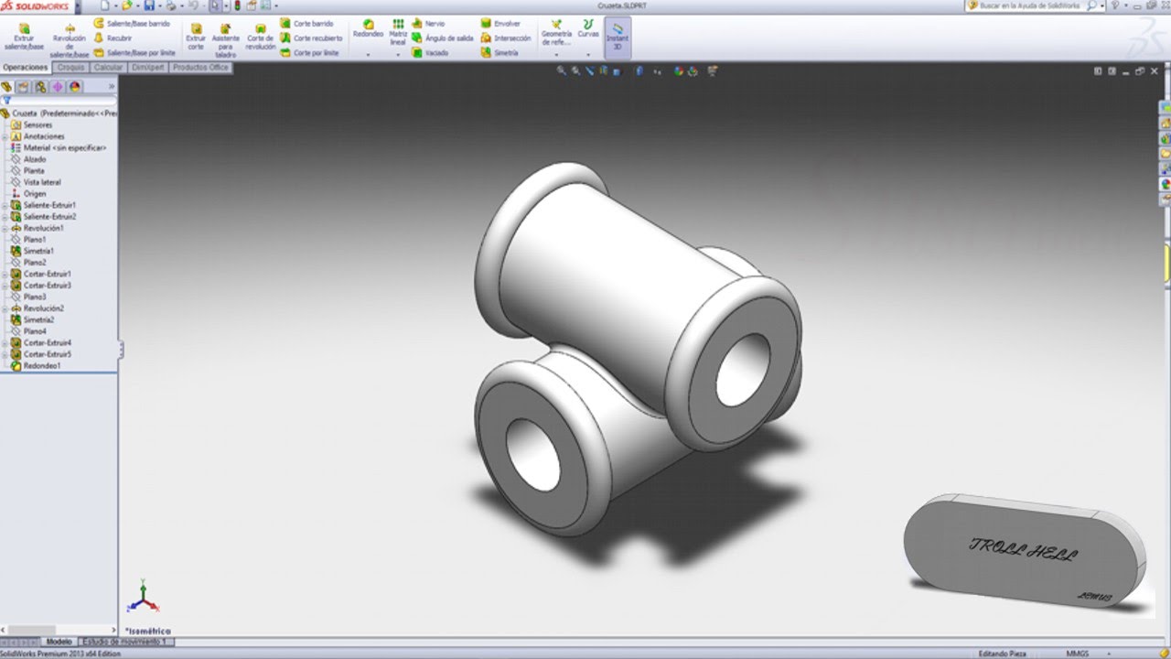
Task: Click the Save icon
Action: pos(149,5)
